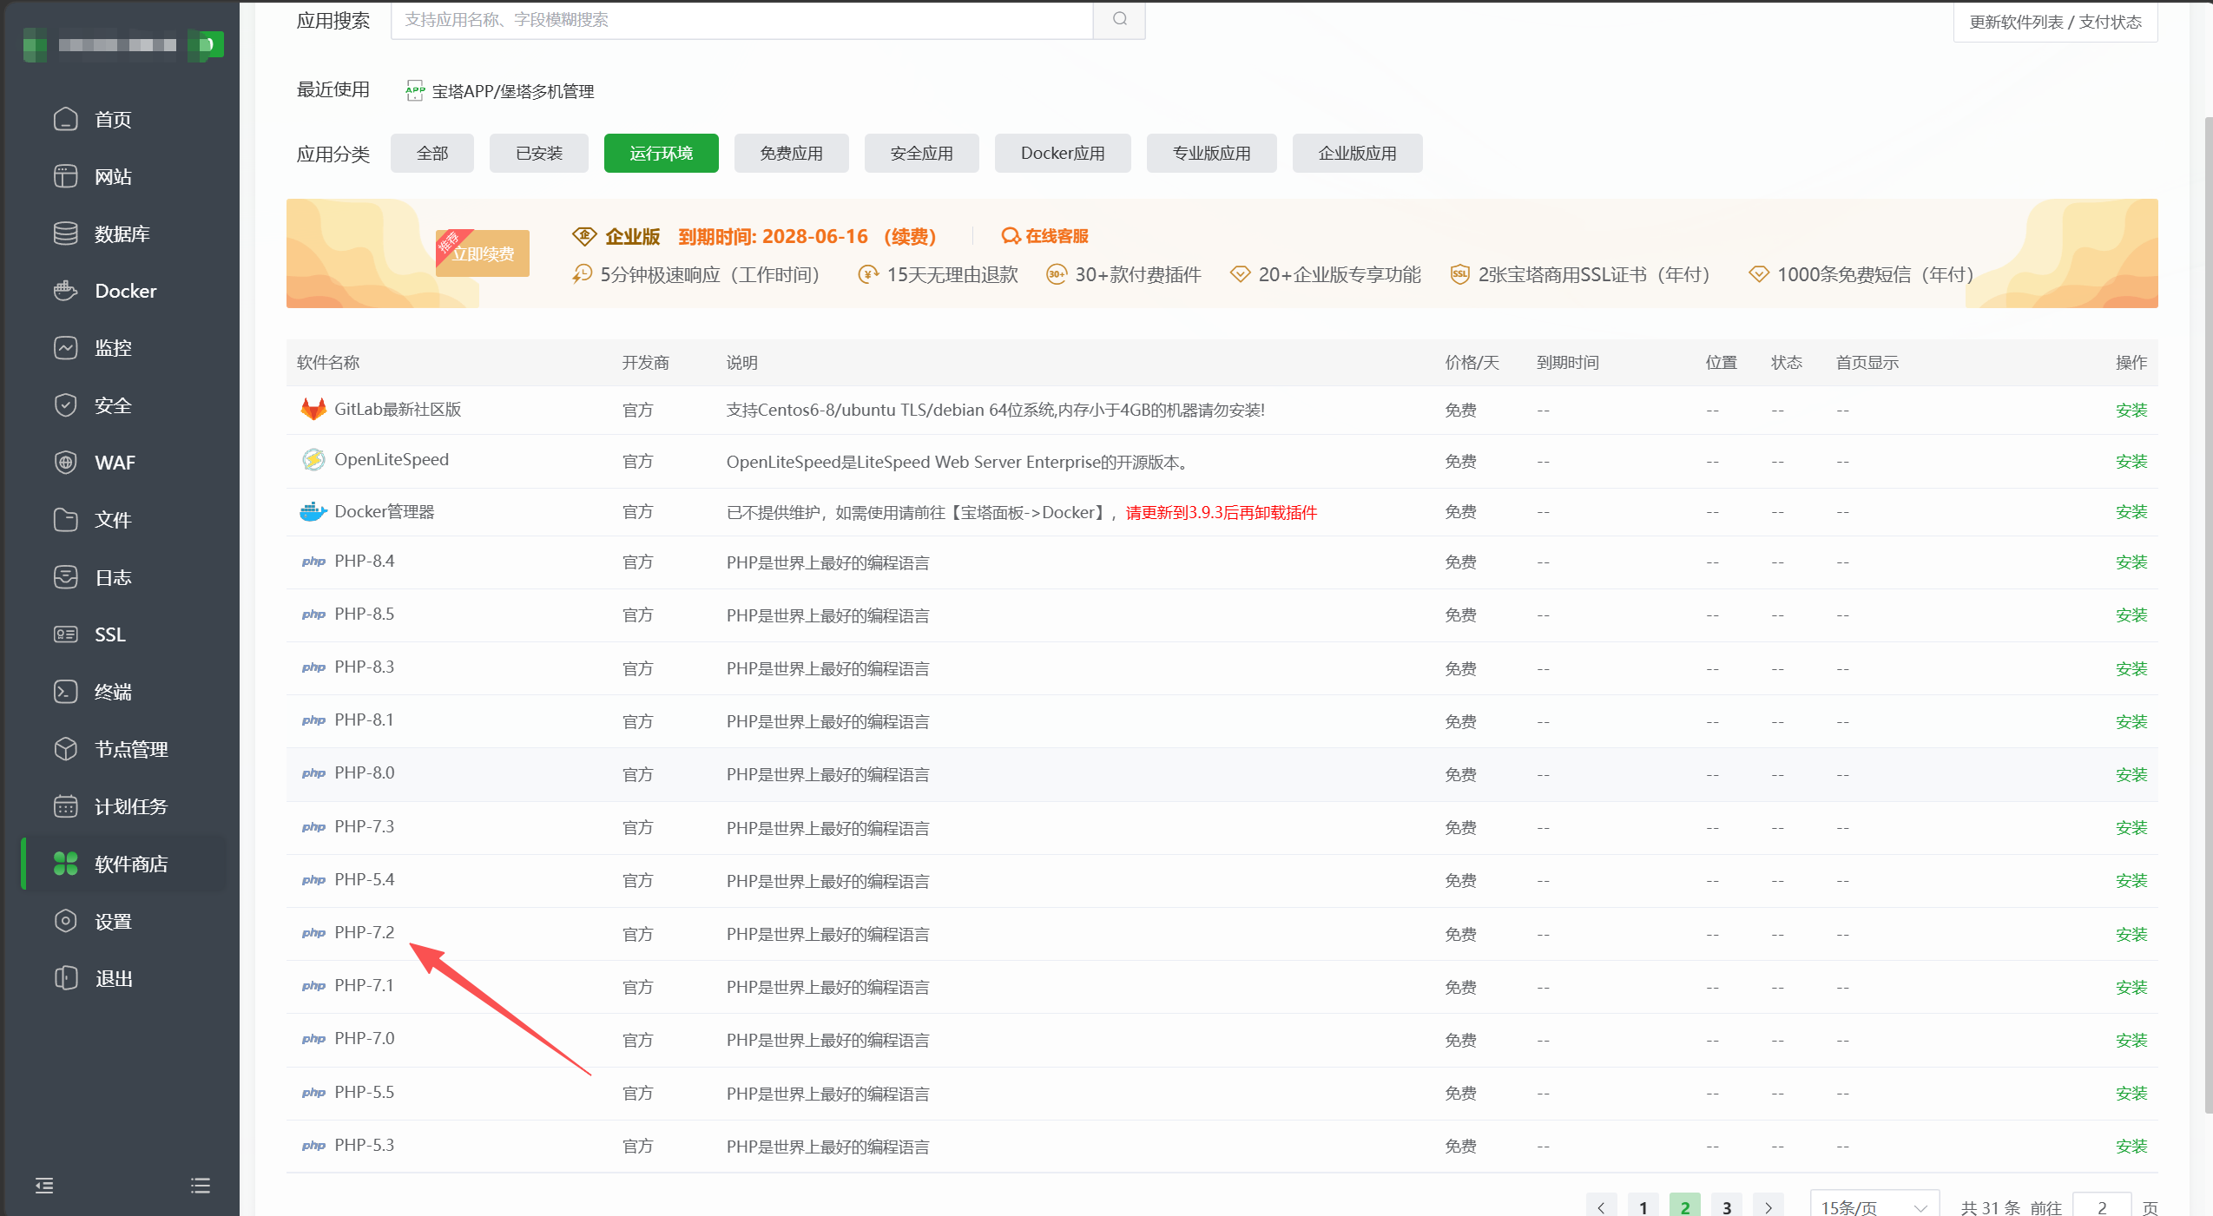Click the Docker管理器 whale icon
Viewport: 2213px width, 1216px height.
point(313,511)
